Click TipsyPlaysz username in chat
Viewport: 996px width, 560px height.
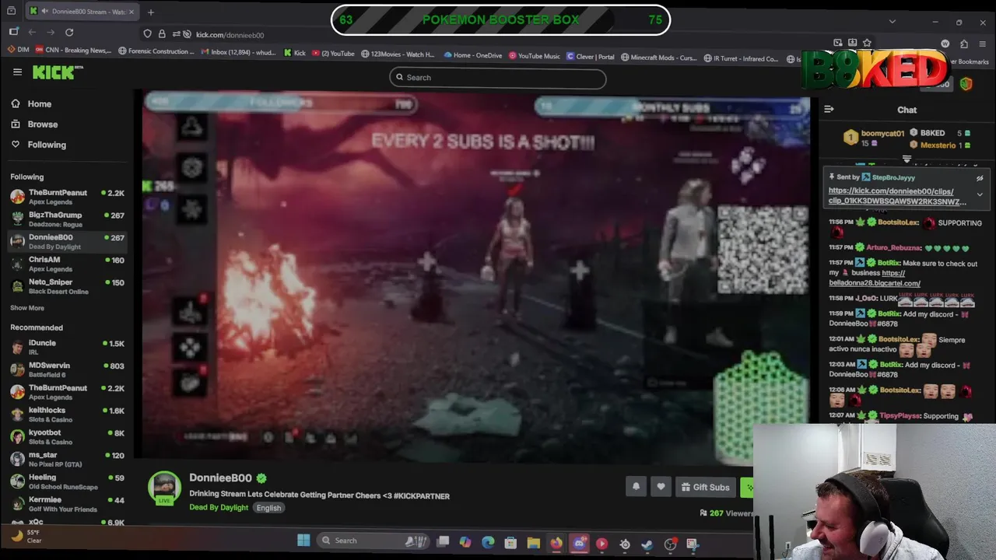(x=900, y=416)
